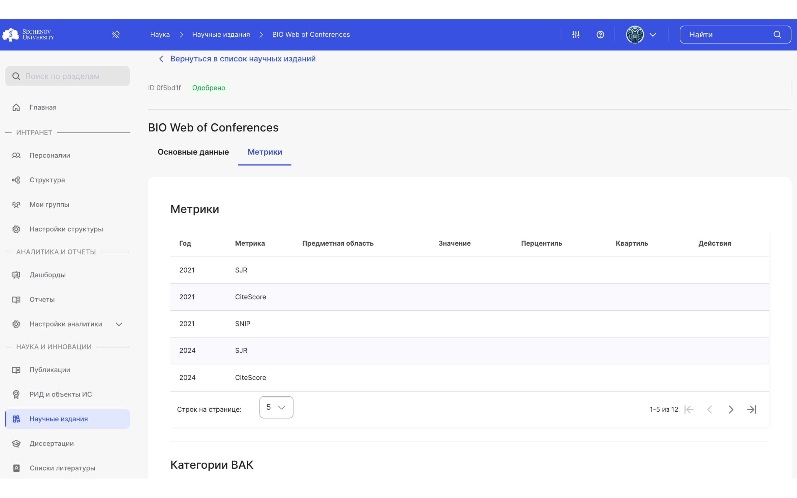
Task: Open Дашборды section
Action: [x=68, y=275]
